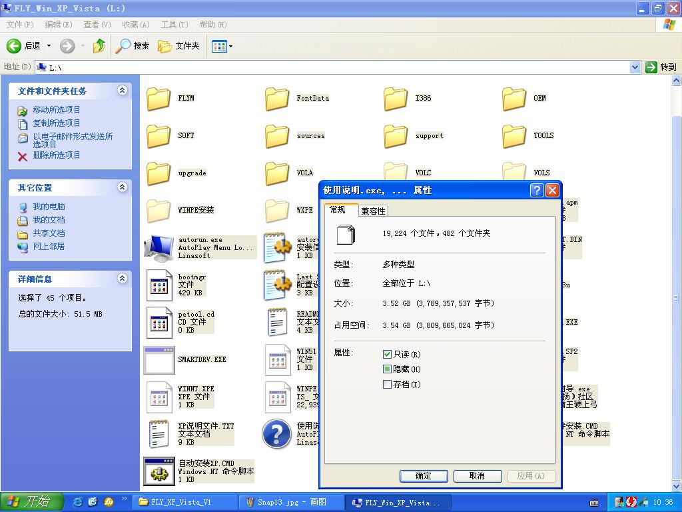Screen dimensions: 682x512
Task: Select the sources folder icon
Action: click(277, 136)
